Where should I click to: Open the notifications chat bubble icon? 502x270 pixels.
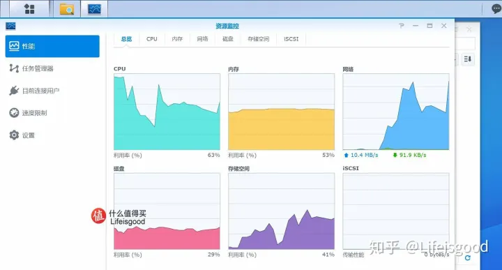pos(496,8)
